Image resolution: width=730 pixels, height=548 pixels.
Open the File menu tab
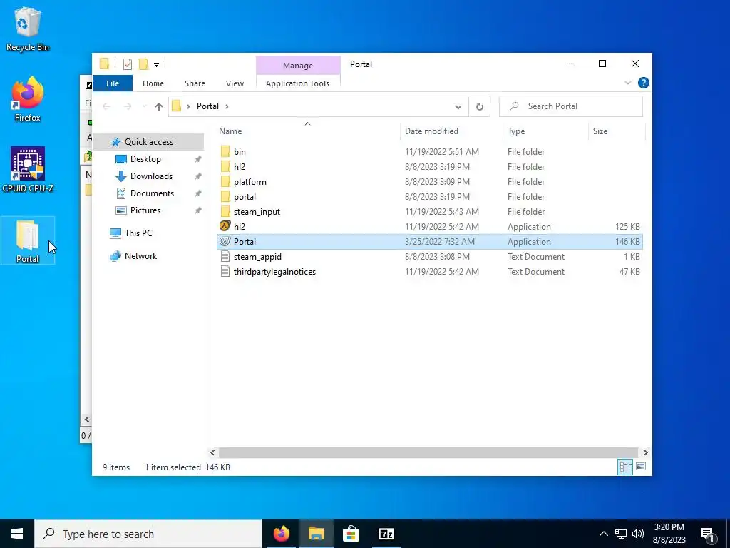click(113, 83)
